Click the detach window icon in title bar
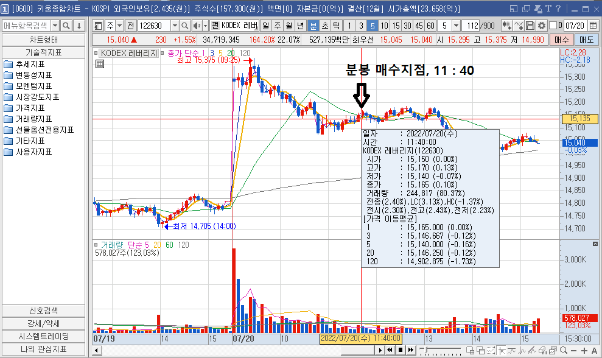The image size is (602, 358). pos(514,9)
